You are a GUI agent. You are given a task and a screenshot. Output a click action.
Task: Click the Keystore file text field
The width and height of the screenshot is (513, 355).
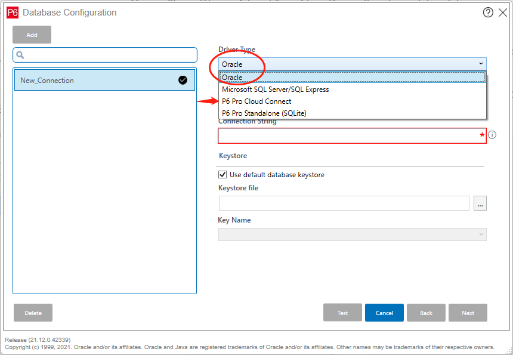point(344,203)
